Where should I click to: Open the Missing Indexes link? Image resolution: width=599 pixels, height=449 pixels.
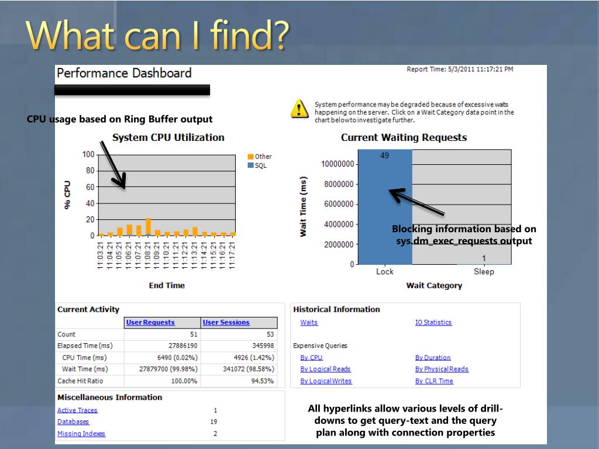[81, 433]
